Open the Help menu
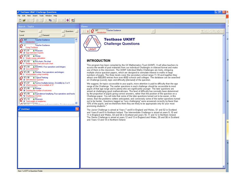This screenshot has height=182, width=243. point(55,16)
